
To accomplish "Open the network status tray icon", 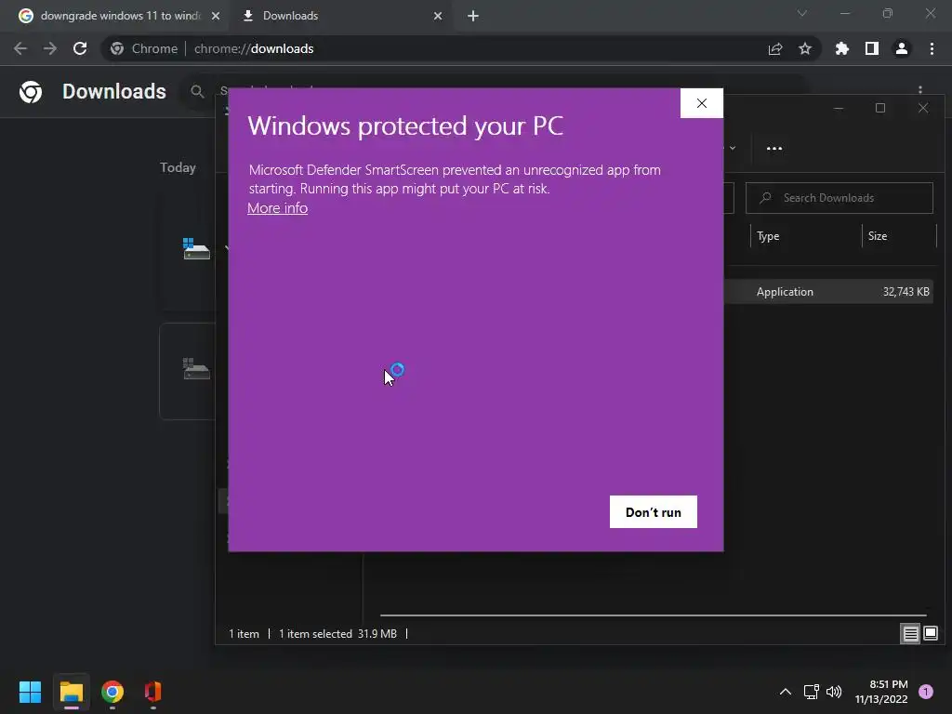I will pyautogui.click(x=811, y=692).
